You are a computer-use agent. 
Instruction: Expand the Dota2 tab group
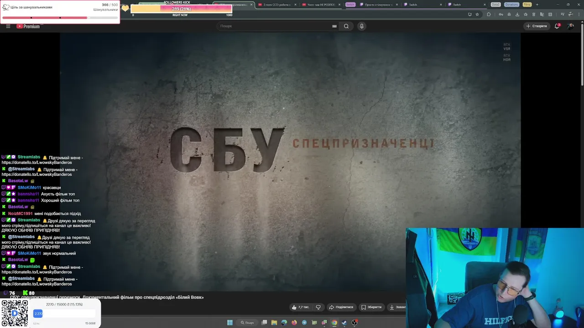[495, 5]
